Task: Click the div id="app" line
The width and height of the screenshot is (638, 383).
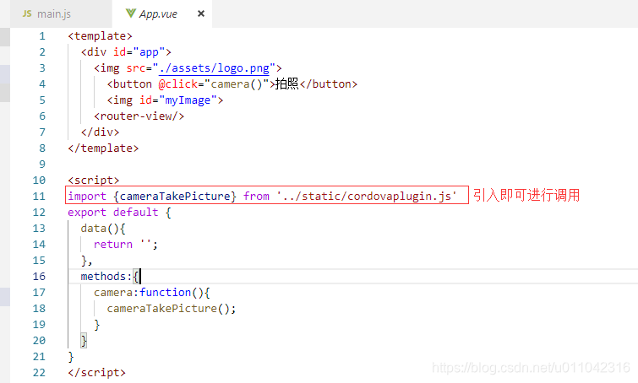Action: pyautogui.click(x=126, y=52)
